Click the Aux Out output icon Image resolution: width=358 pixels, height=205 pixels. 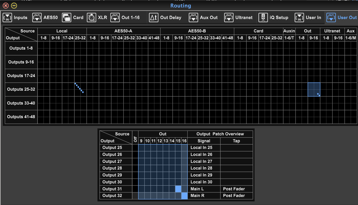pyautogui.click(x=194, y=18)
